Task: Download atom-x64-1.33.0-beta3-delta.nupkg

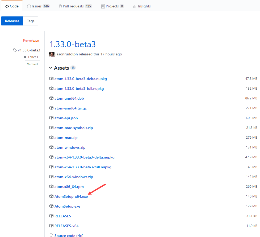Action: coord(84,157)
